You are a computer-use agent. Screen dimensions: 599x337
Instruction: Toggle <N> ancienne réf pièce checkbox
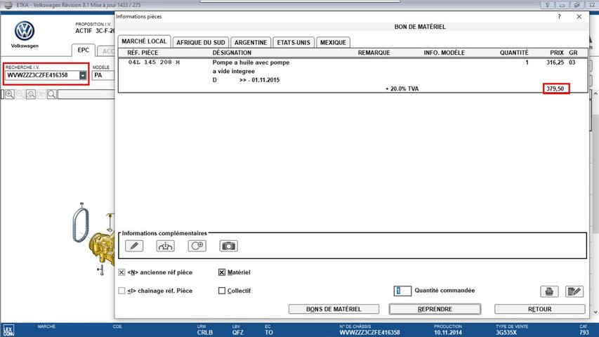click(x=121, y=272)
